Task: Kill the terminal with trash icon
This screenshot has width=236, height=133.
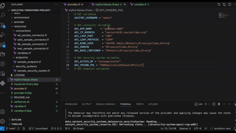Action: click(219, 104)
